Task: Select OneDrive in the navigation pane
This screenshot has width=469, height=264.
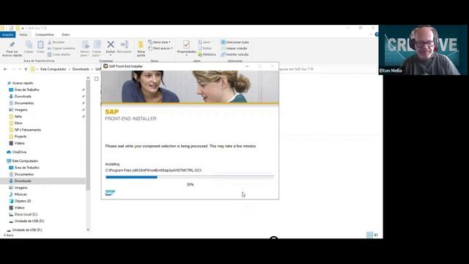Action: (x=19, y=152)
